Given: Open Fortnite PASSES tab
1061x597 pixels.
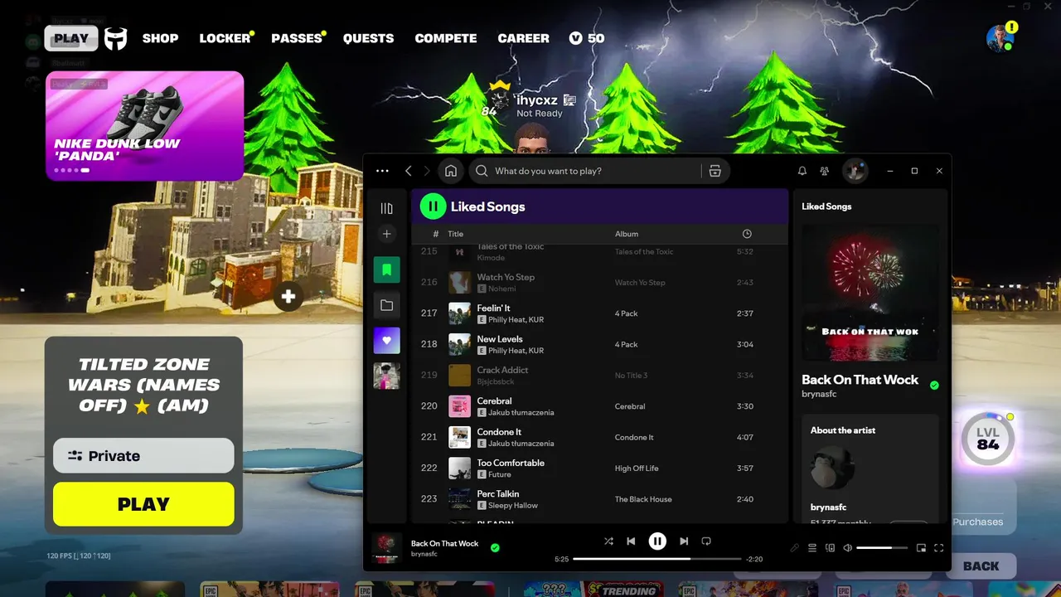Looking at the screenshot, I should (x=297, y=38).
